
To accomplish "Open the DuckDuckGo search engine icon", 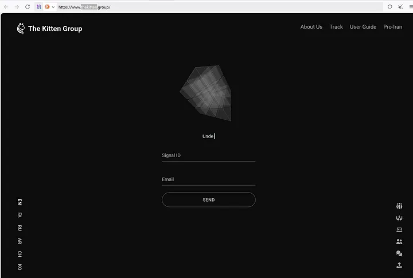I will pyautogui.click(x=47, y=7).
